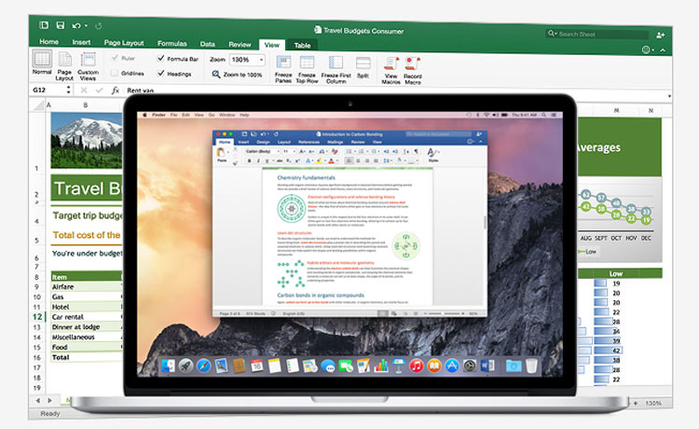The width and height of the screenshot is (699, 429).
Task: Open the Data tab in Excel
Action: tap(207, 44)
